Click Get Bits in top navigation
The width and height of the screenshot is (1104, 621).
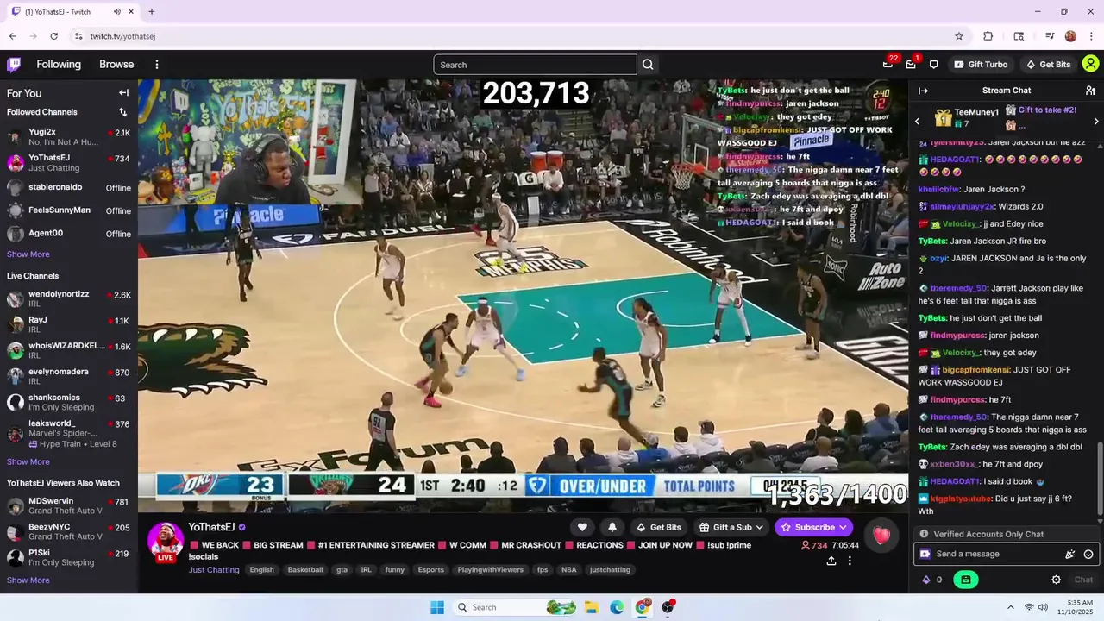(x=1048, y=65)
